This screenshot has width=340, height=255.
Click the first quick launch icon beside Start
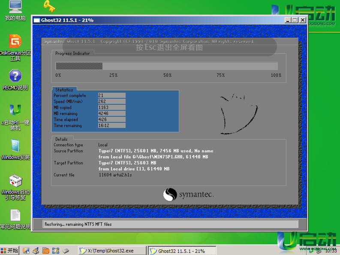pos(27,251)
